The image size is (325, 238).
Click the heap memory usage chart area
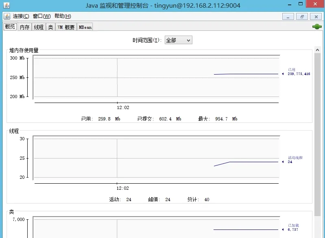pyautogui.click(x=157, y=77)
